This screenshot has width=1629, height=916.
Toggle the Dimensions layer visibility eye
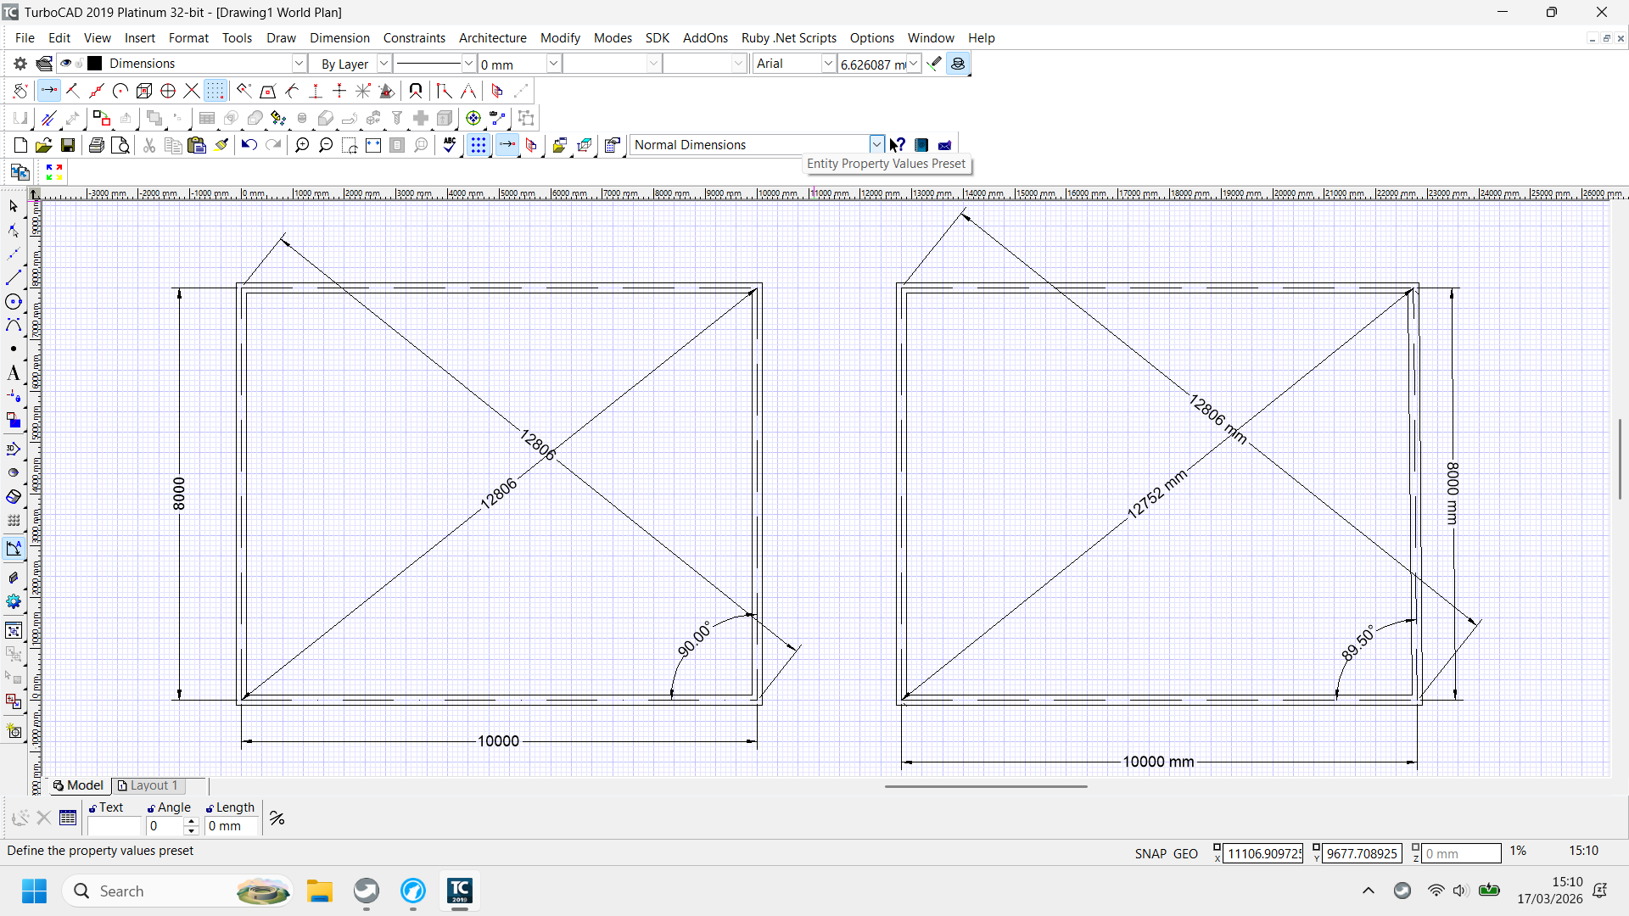click(65, 64)
